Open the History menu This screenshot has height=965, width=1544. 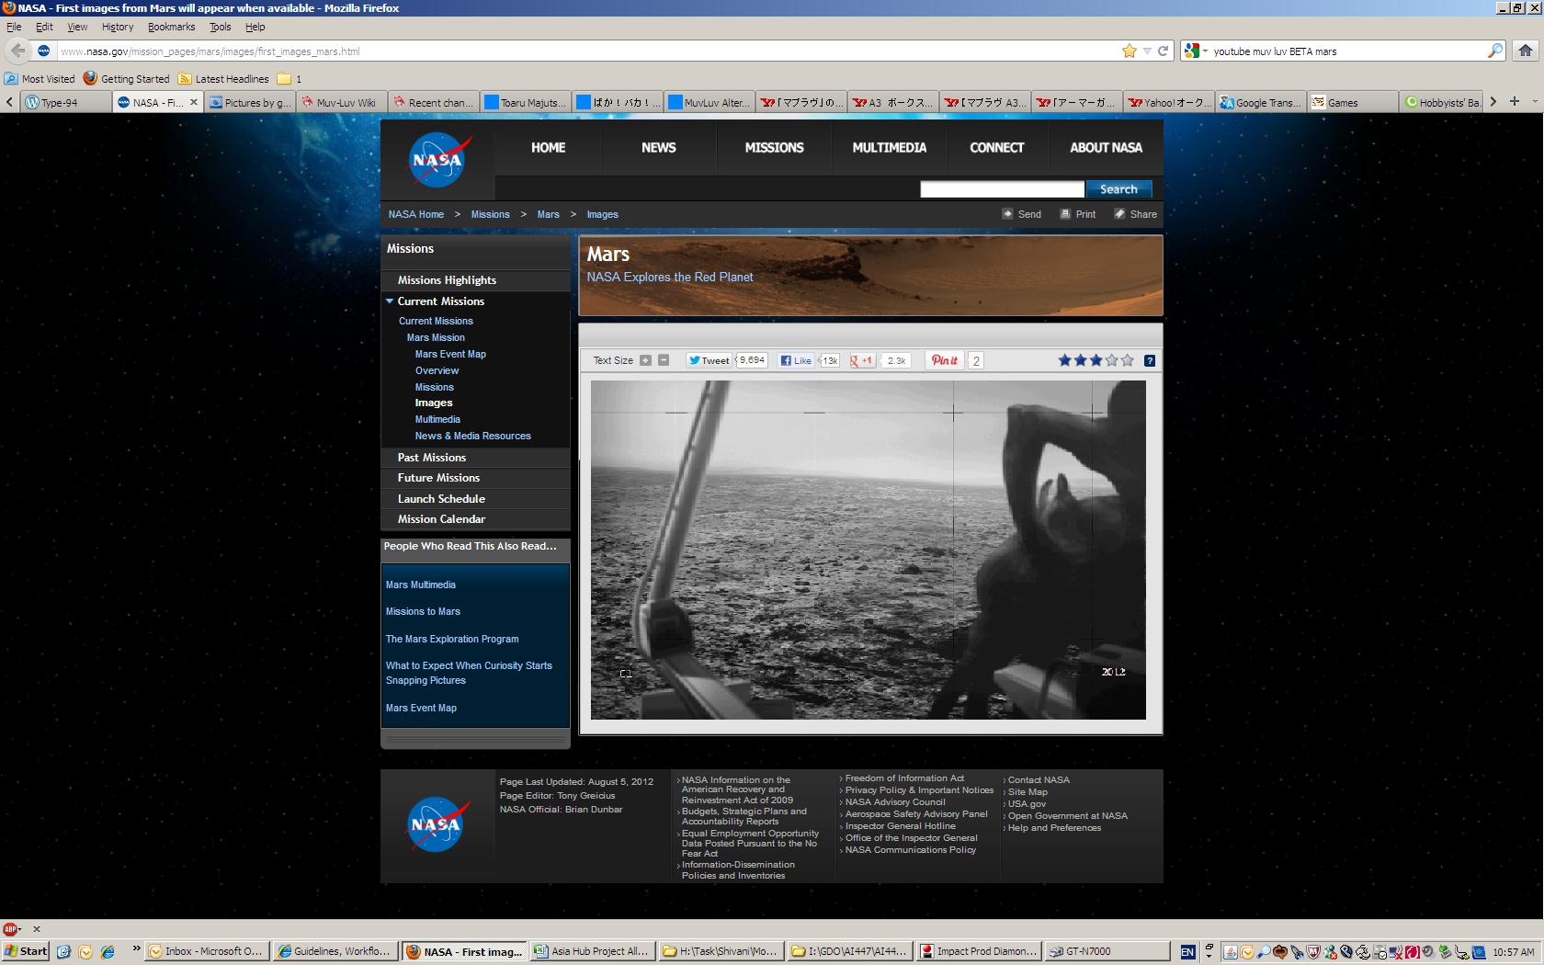pyautogui.click(x=118, y=27)
